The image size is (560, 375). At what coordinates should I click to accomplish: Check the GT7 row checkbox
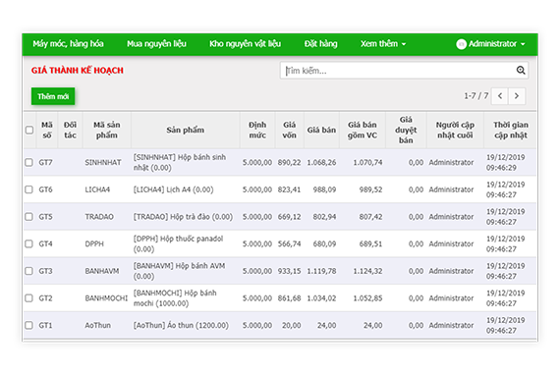[28, 162]
